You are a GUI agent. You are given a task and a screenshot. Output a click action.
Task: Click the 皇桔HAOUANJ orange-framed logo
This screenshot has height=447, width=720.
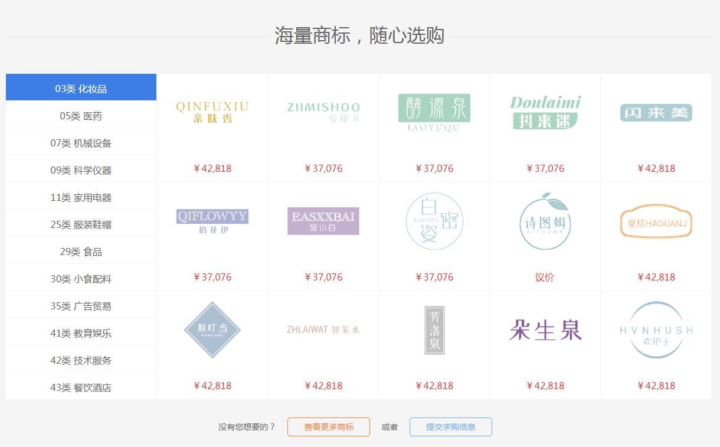coord(656,221)
